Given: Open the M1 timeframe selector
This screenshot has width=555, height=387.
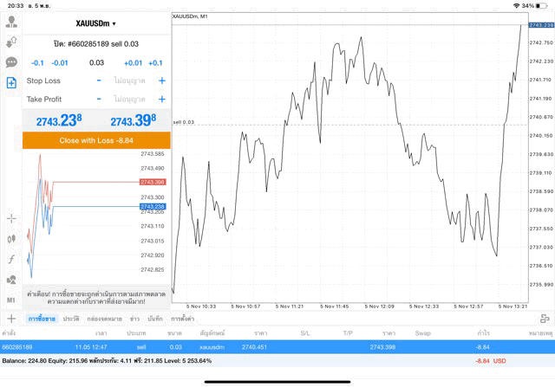Looking at the screenshot, I should pyautogui.click(x=11, y=300).
